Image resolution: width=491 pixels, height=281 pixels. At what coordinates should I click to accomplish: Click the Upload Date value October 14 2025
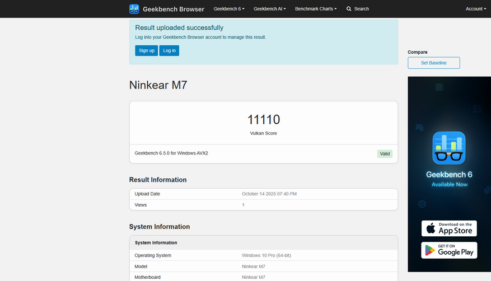point(269,194)
